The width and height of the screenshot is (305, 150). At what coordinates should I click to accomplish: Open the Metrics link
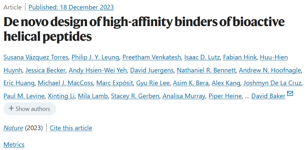[x=14, y=144]
